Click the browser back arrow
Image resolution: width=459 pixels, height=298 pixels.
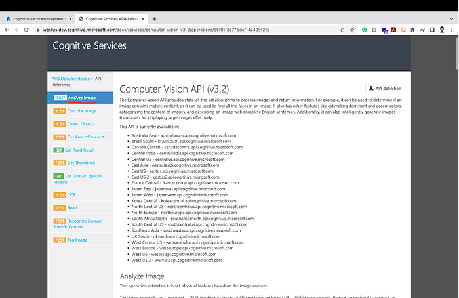[x=7, y=30]
